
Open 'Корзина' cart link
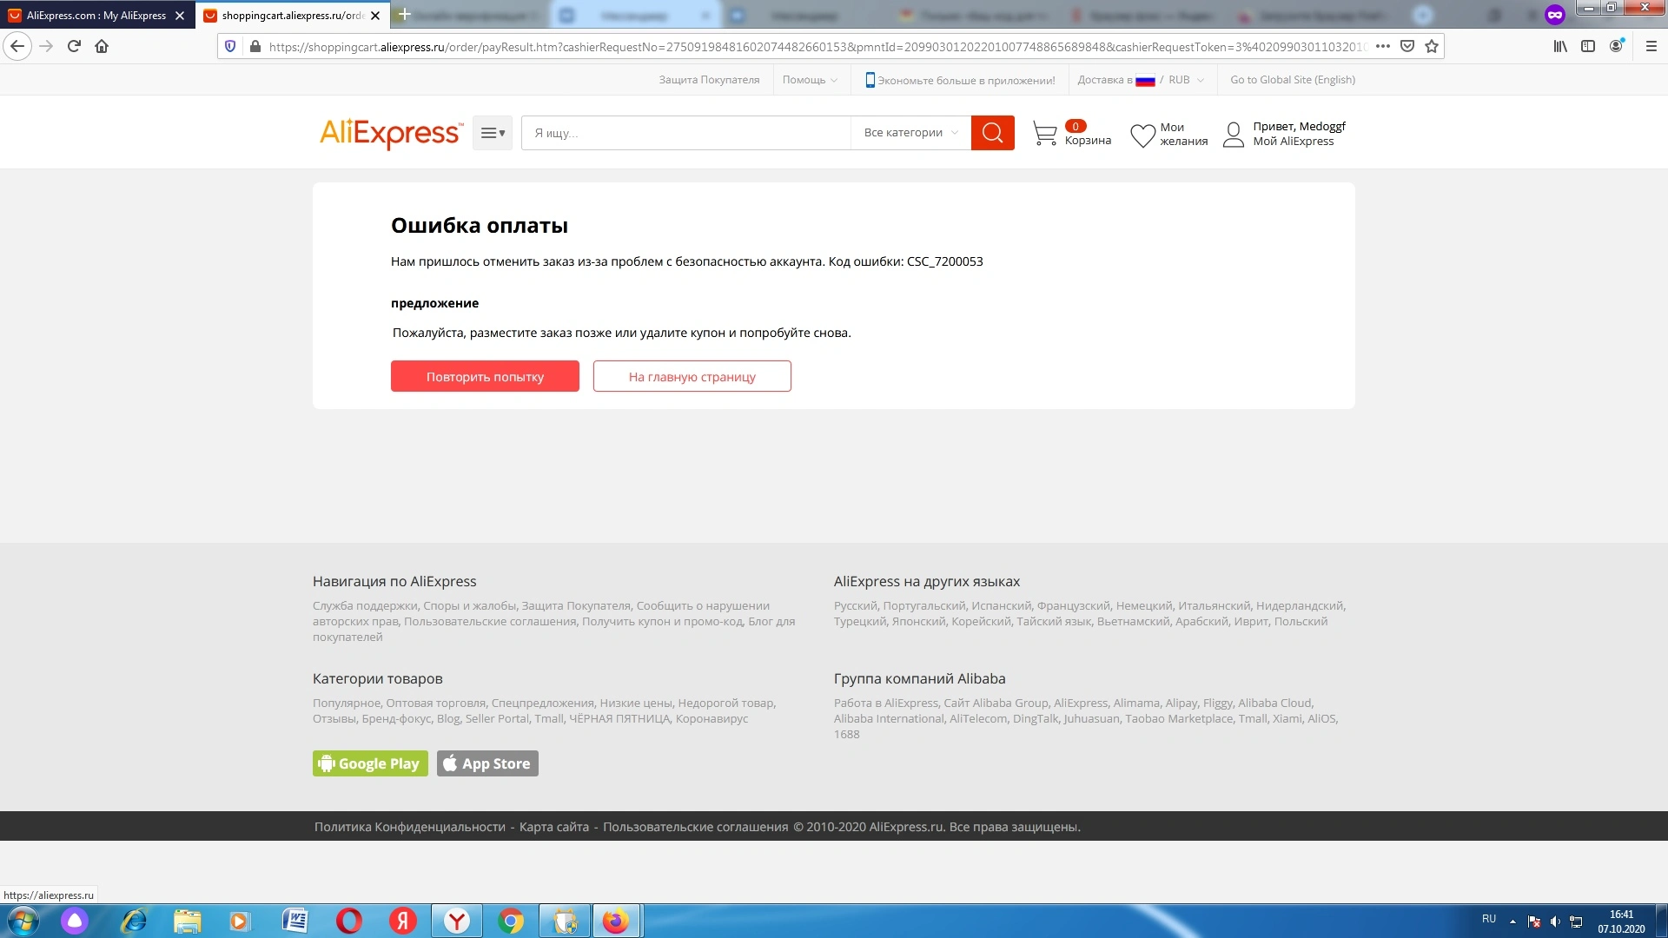[1088, 141]
